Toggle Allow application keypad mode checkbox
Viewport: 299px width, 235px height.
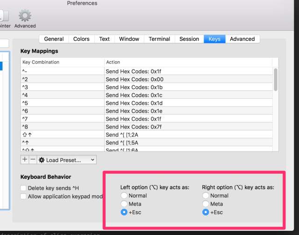coord(24,197)
